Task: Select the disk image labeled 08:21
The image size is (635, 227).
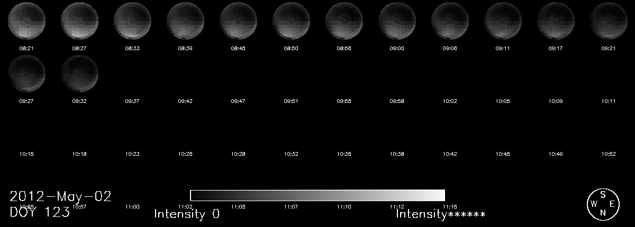Action: [x=26, y=21]
